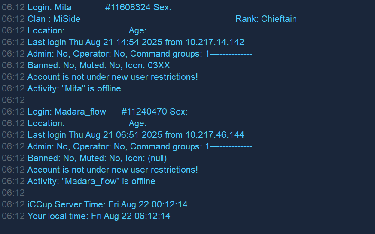Click first Account not under restrictions message
The image size is (375, 234).
click(113, 77)
